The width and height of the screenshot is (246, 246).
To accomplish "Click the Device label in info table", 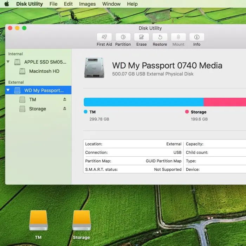I will coord(193,169).
